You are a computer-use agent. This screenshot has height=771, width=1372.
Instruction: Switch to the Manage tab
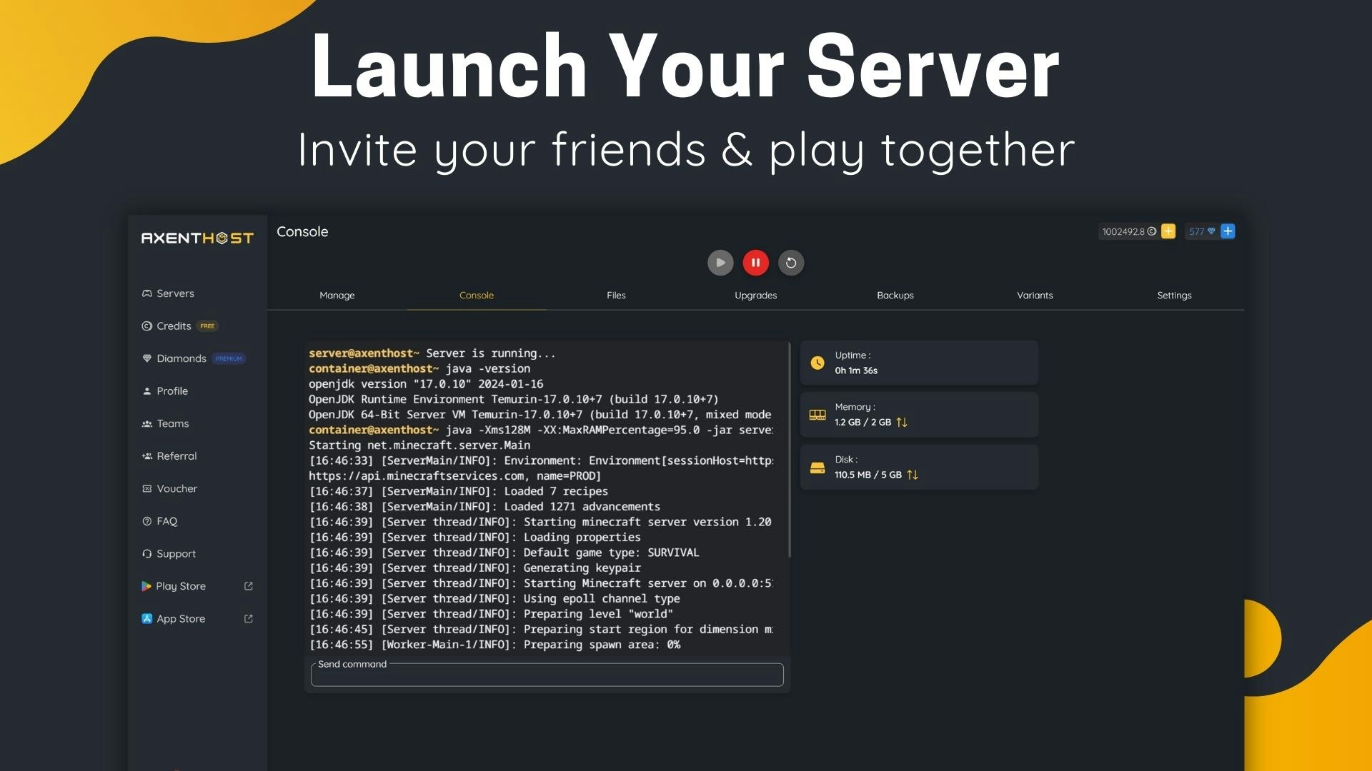tap(337, 295)
